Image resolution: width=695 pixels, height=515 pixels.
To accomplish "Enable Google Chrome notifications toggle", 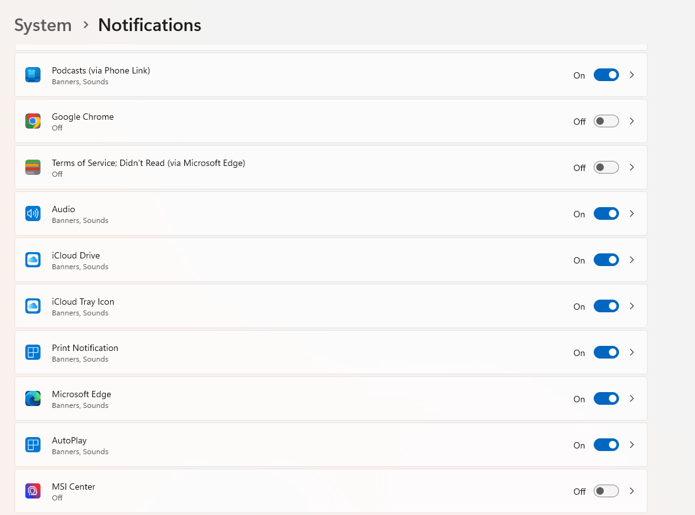I will tap(606, 121).
